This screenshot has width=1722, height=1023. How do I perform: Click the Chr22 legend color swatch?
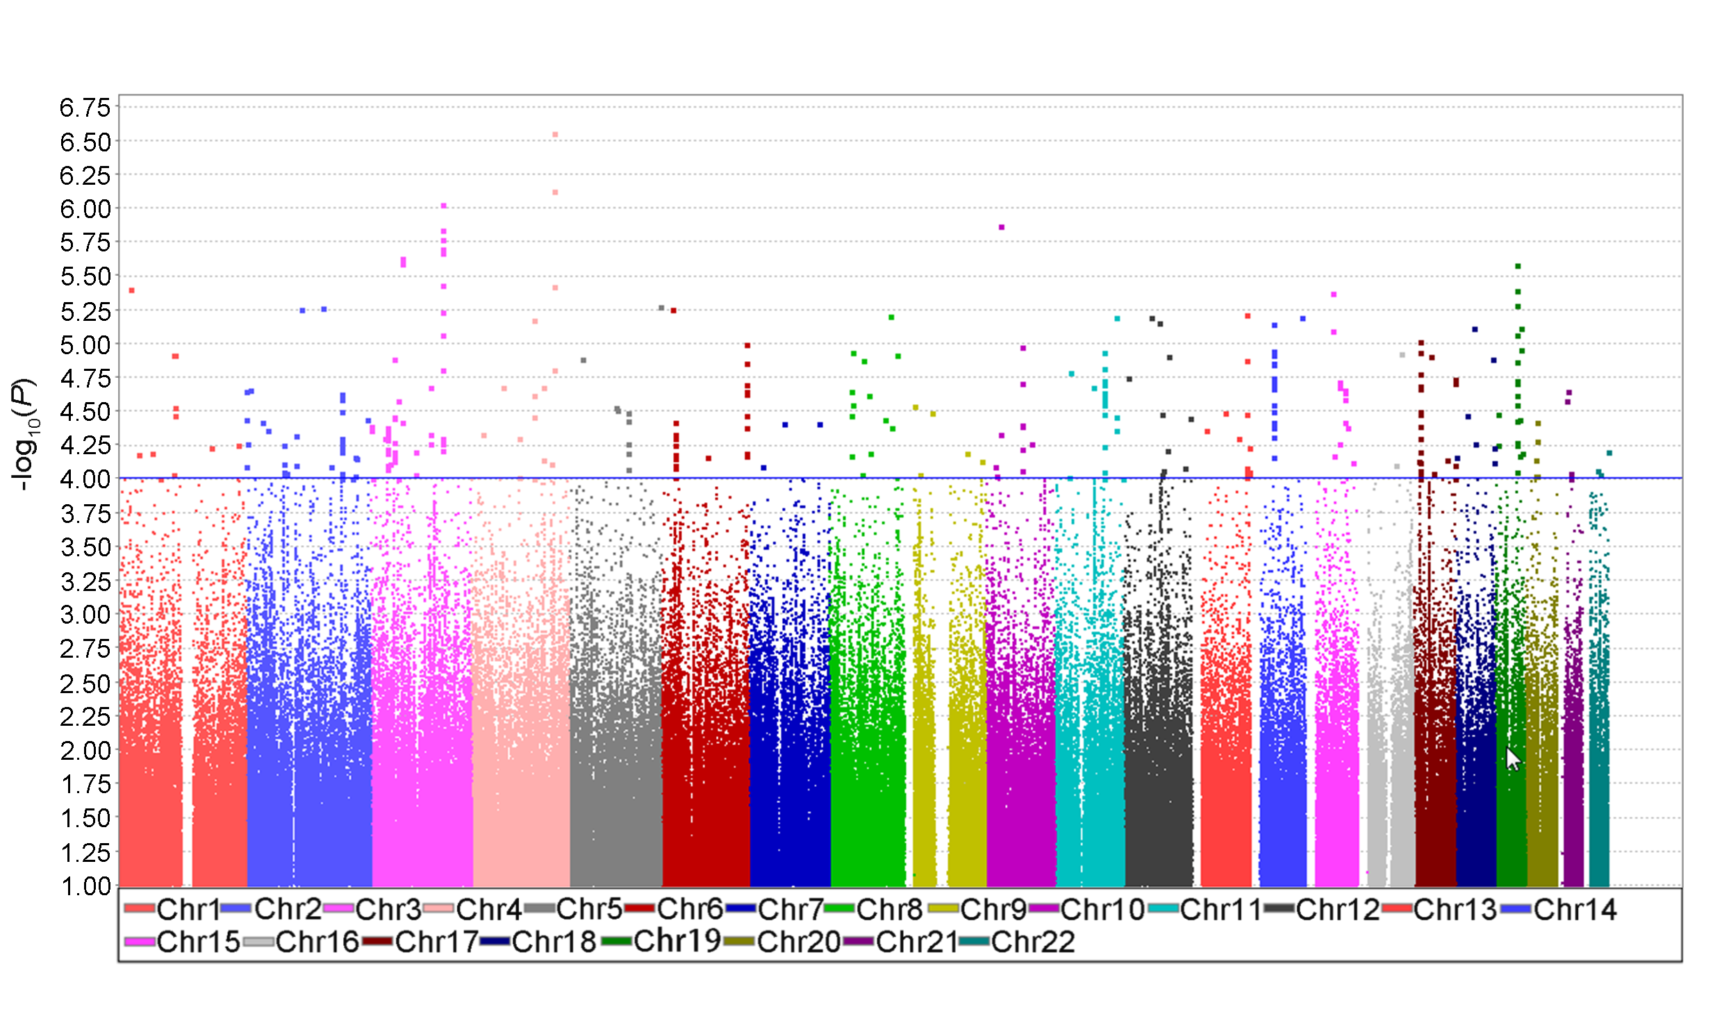[973, 942]
